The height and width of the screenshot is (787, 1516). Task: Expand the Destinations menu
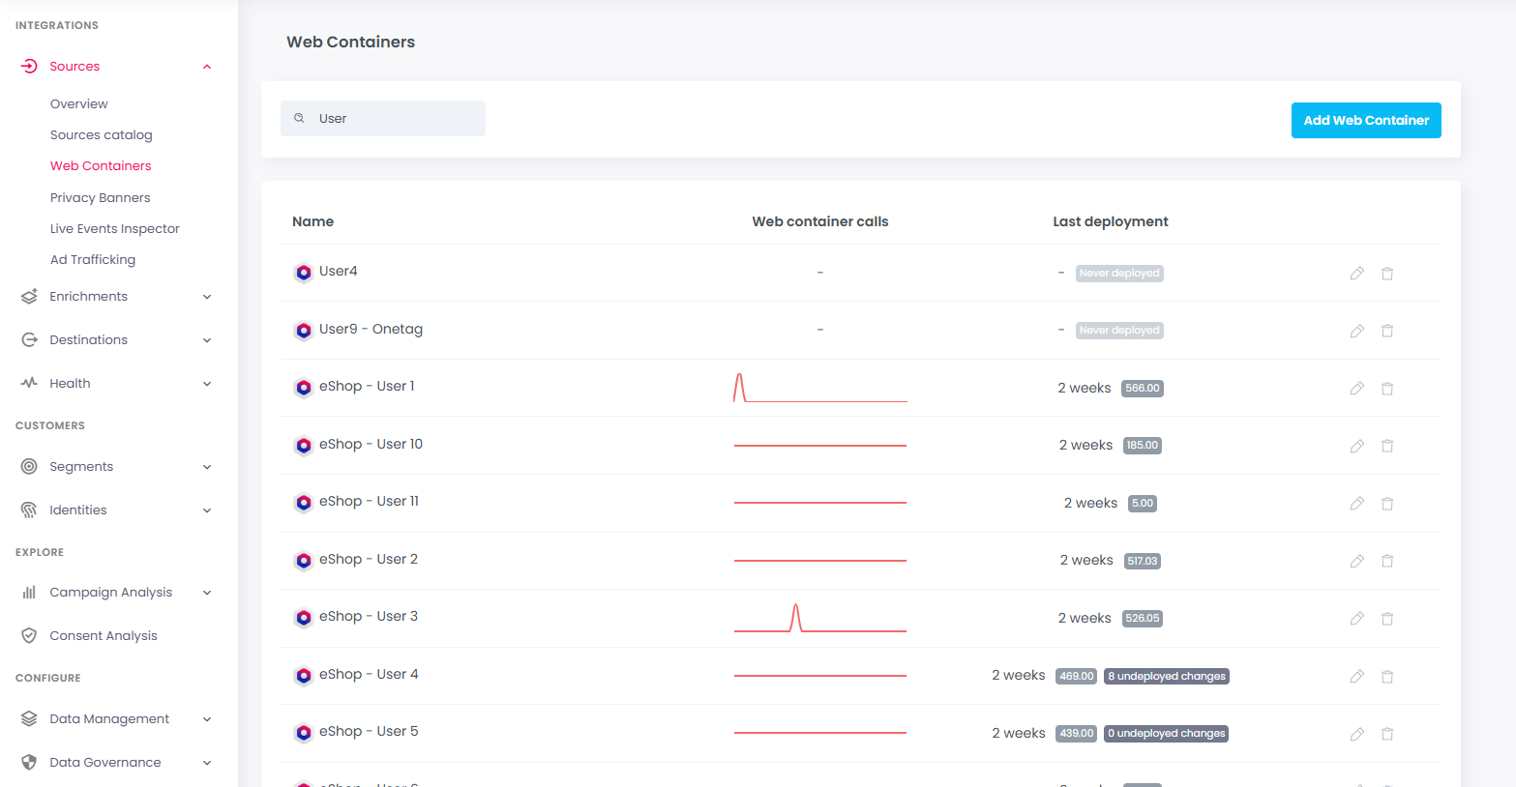pyautogui.click(x=207, y=340)
